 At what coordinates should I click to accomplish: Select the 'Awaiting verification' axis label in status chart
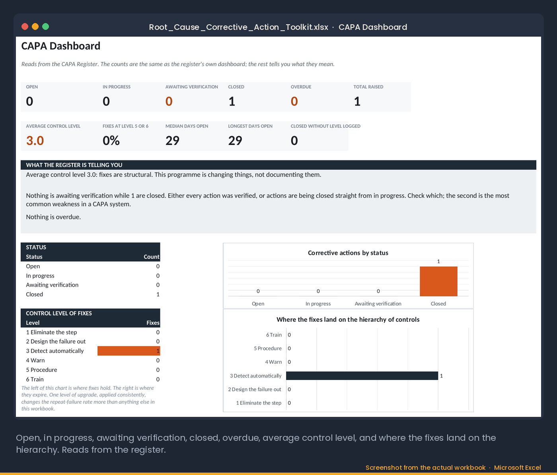[378, 304]
